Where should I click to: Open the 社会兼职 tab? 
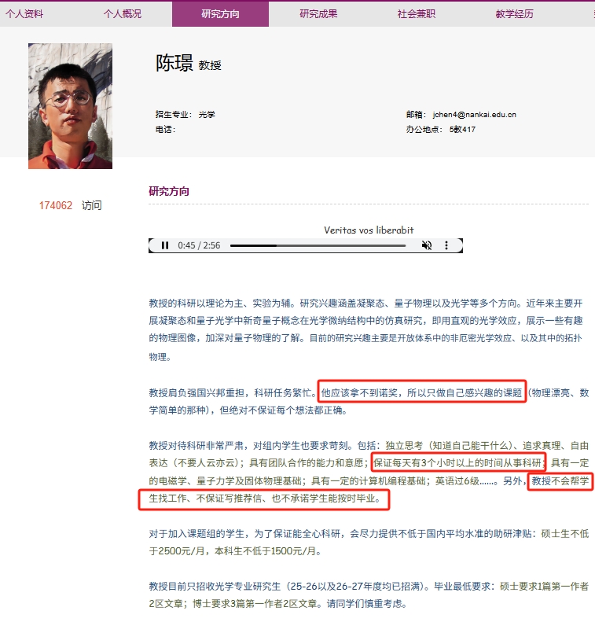(417, 14)
